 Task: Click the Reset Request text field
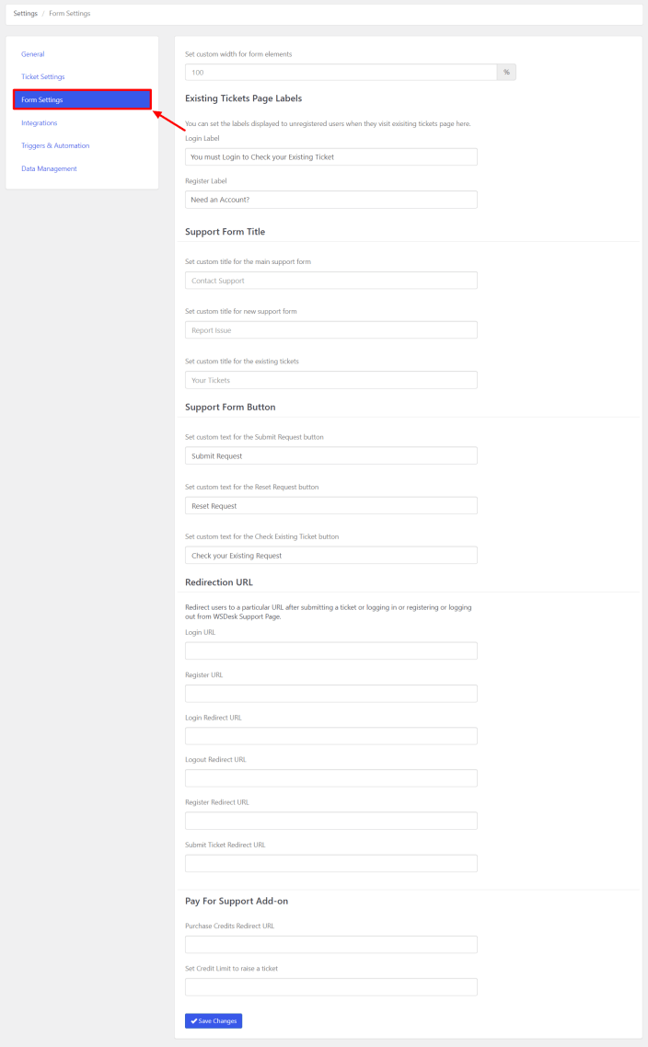(330, 505)
